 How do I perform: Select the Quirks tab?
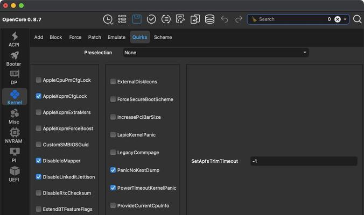[x=140, y=37]
